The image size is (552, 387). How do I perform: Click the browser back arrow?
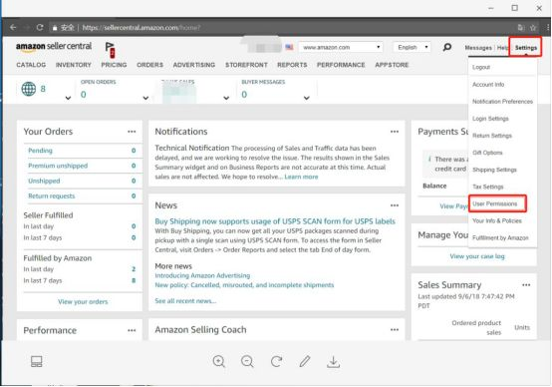point(13,27)
